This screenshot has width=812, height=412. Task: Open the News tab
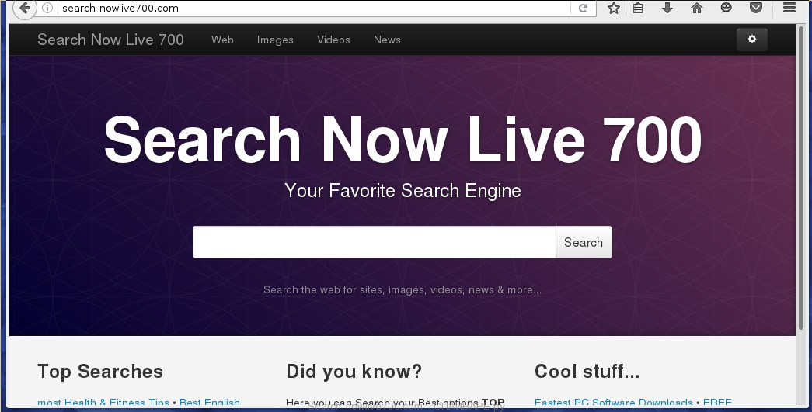387,40
